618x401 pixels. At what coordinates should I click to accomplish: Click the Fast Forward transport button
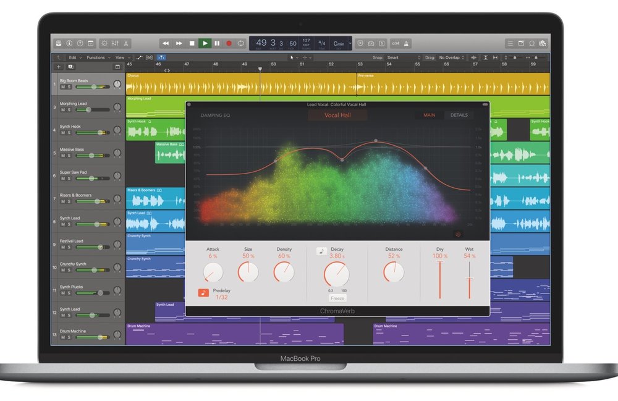(x=179, y=43)
